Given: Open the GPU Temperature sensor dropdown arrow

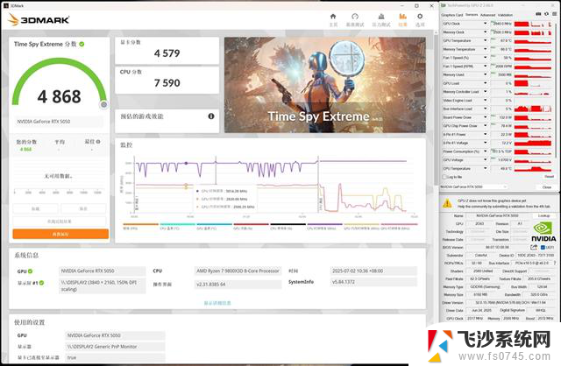Looking at the screenshot, I should (486, 41).
